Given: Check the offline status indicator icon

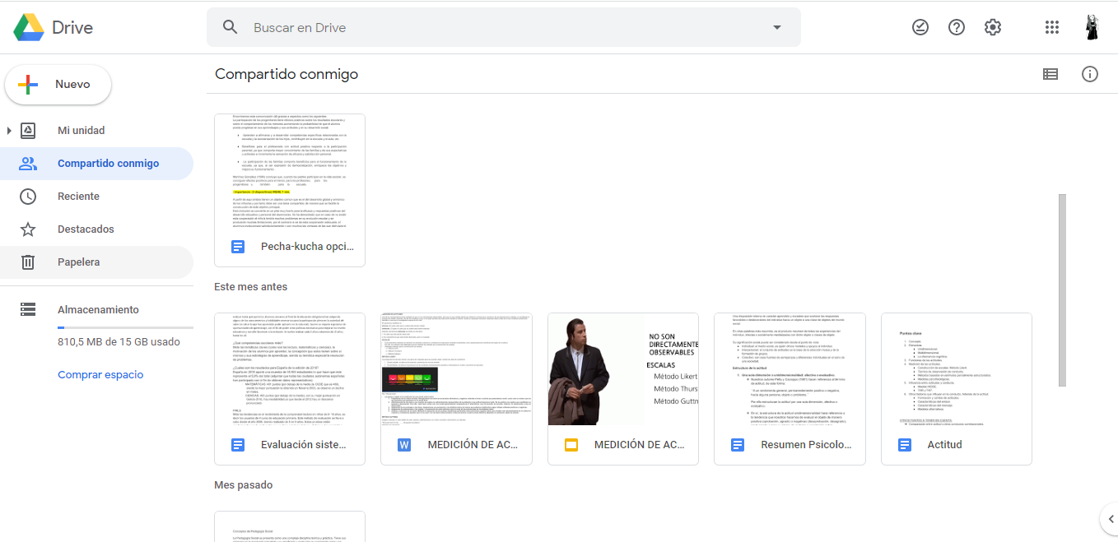Looking at the screenshot, I should [x=920, y=26].
